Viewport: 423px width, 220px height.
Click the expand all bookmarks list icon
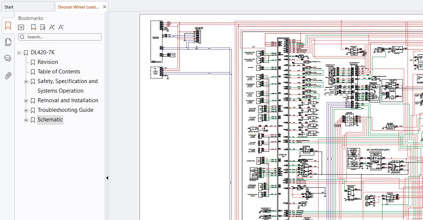pyautogui.click(x=21, y=27)
